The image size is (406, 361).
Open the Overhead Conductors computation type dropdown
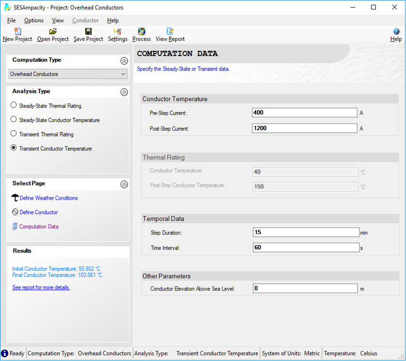coord(68,74)
